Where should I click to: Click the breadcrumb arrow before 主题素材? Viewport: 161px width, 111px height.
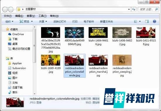point(23,9)
